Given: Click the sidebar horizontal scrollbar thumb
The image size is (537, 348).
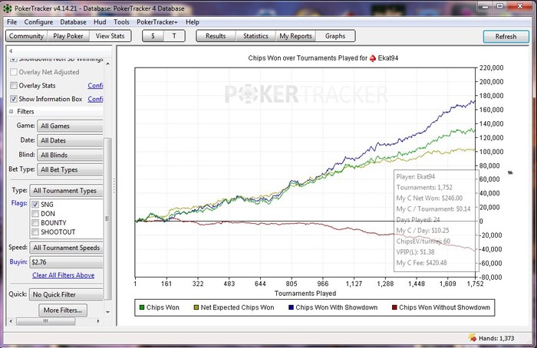Looking at the screenshot, I should (x=45, y=321).
